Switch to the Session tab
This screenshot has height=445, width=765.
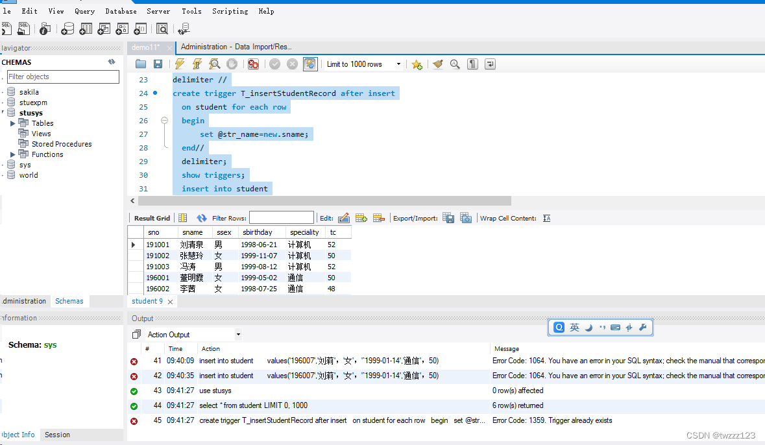tap(56, 435)
